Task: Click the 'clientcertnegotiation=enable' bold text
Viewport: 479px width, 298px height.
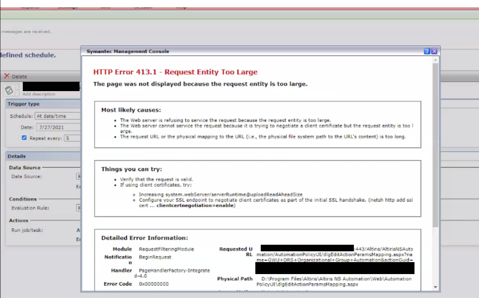Action: coord(195,206)
